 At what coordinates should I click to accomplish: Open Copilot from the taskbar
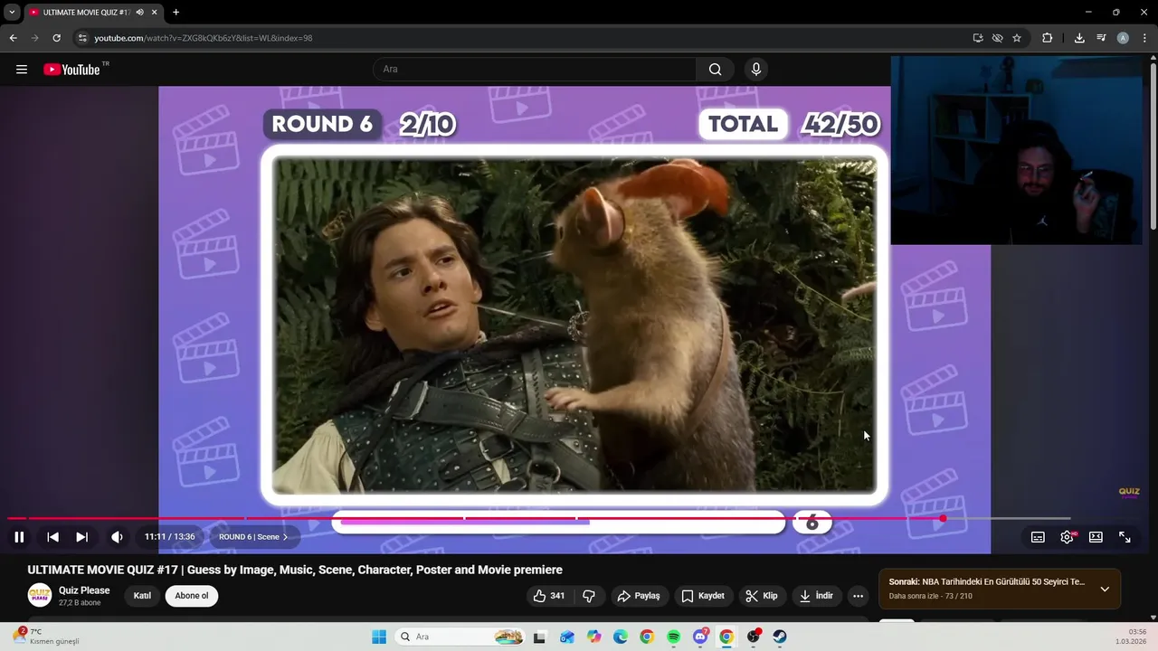point(593,637)
